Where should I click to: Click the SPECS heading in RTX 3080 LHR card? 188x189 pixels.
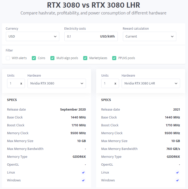point(106,100)
